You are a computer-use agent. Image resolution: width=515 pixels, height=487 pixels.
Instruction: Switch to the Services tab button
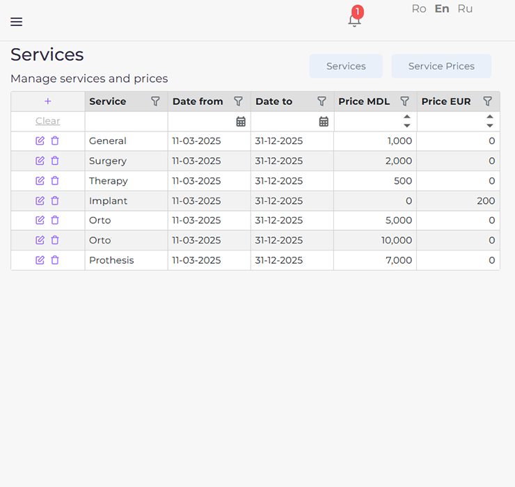(346, 66)
